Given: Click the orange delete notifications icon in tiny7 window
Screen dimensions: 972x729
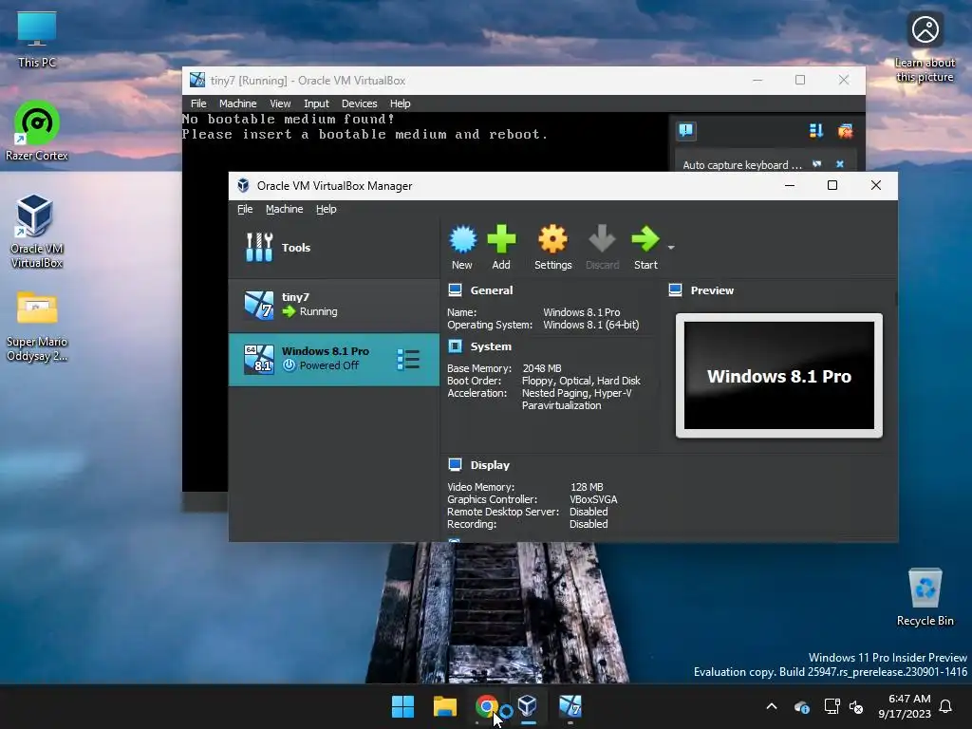Looking at the screenshot, I should click(x=845, y=131).
